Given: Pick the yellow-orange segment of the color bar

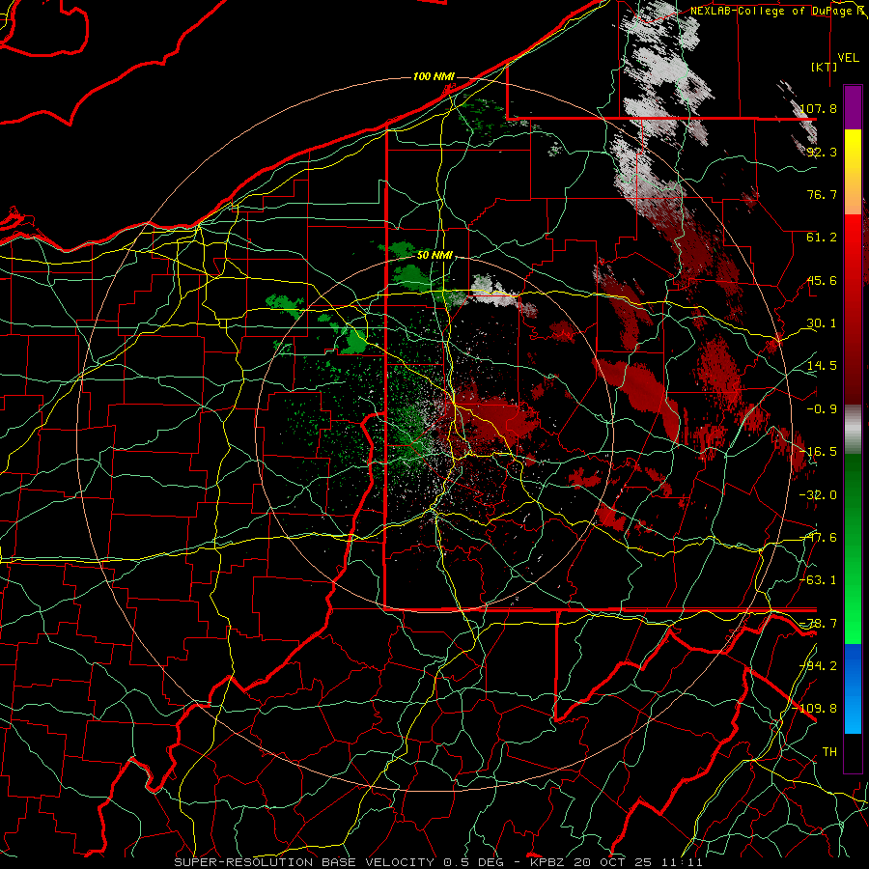Looking at the screenshot, I should [x=853, y=172].
